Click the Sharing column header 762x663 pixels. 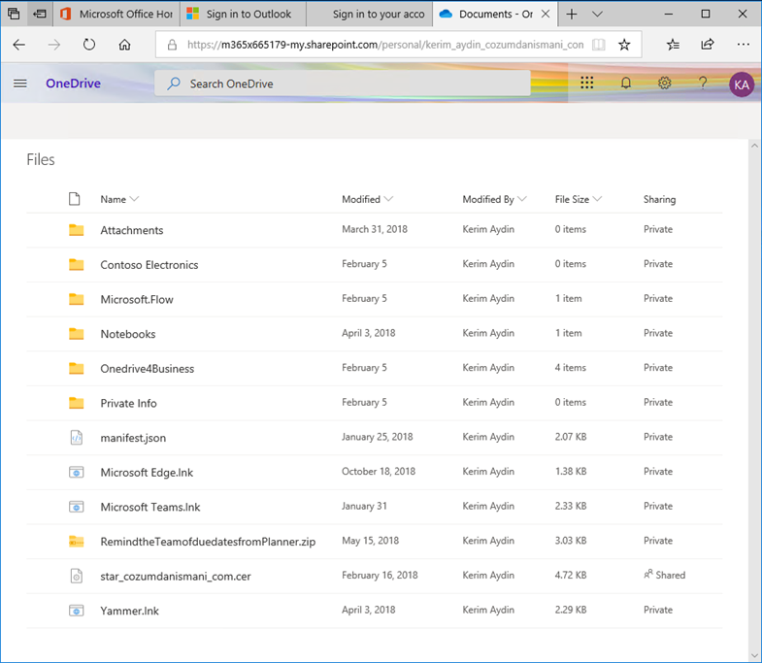coord(659,199)
